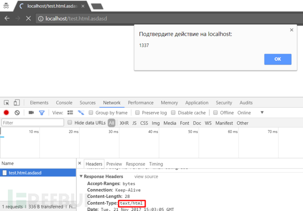Open the Preview details tab
The image size is (303, 211).
[x=114, y=164]
